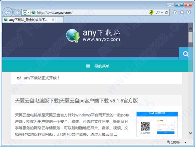Viewport: 195px width, 147px height.
Task: Go back with the browser back arrow
Action: (7, 12)
